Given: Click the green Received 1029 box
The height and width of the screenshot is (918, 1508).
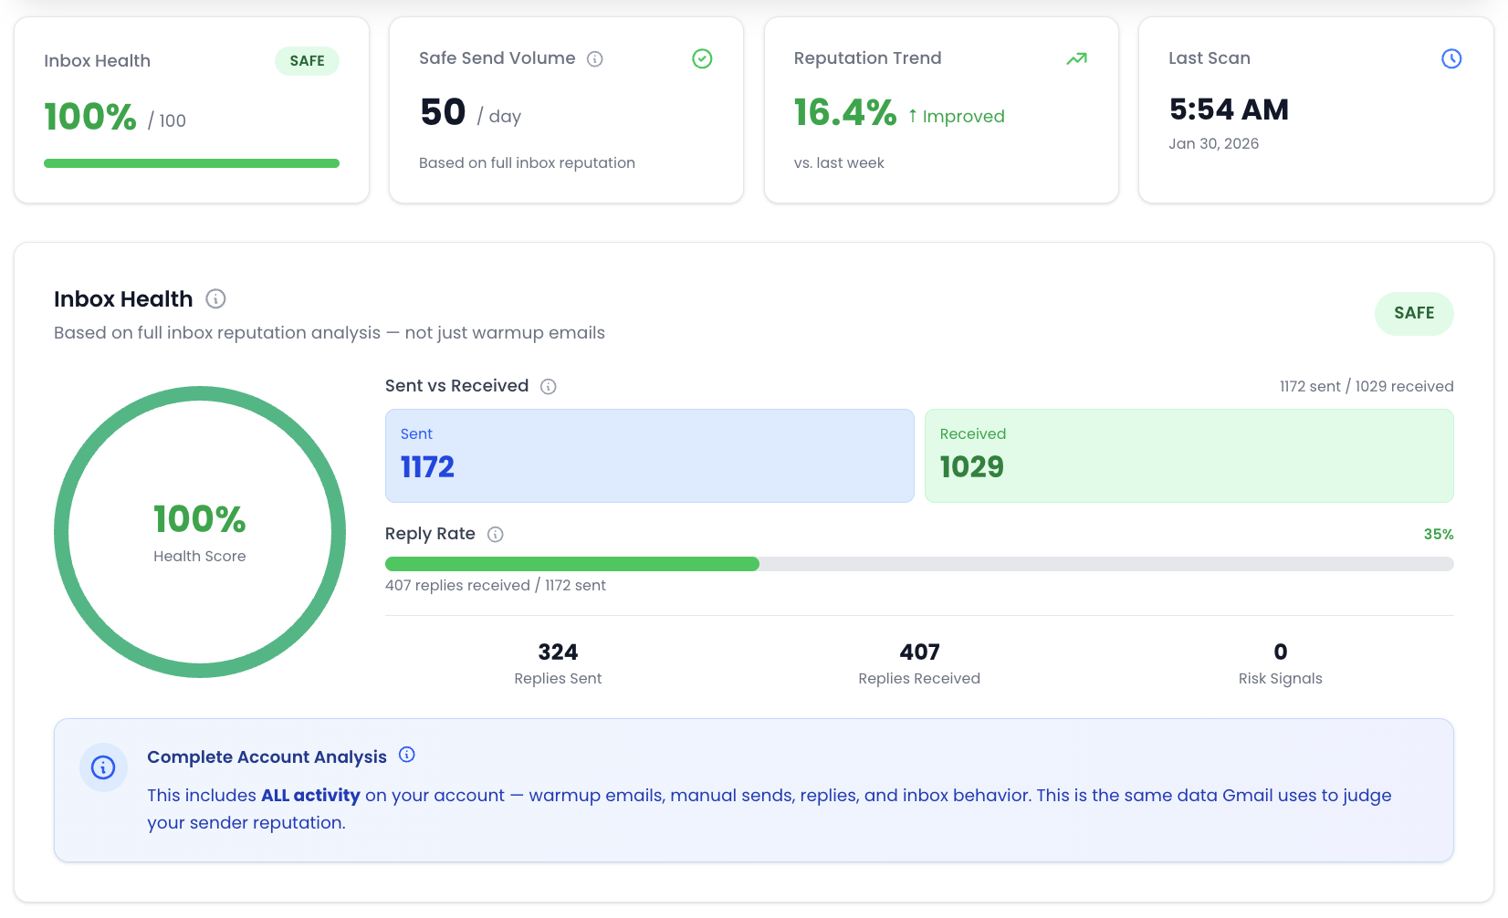Looking at the screenshot, I should pyautogui.click(x=1189, y=455).
